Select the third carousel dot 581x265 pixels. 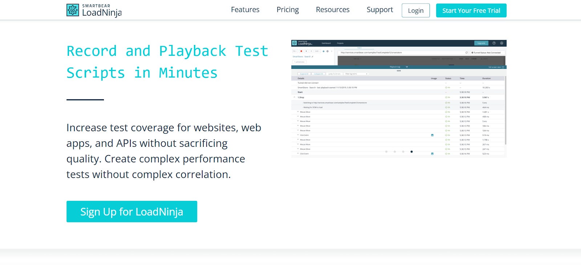tap(403, 152)
